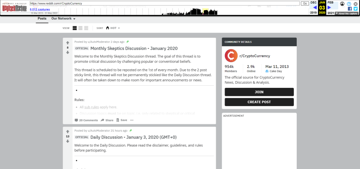This screenshot has height=169, width=360.
Task: Expand the Our Network menu
Action: click(63, 18)
